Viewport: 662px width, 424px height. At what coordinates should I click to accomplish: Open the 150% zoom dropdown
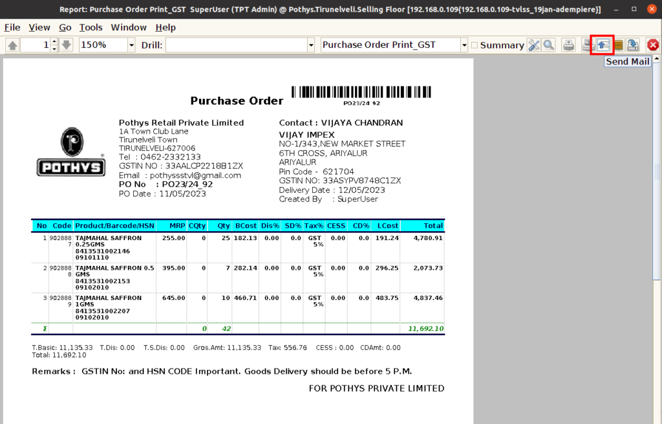coord(131,45)
